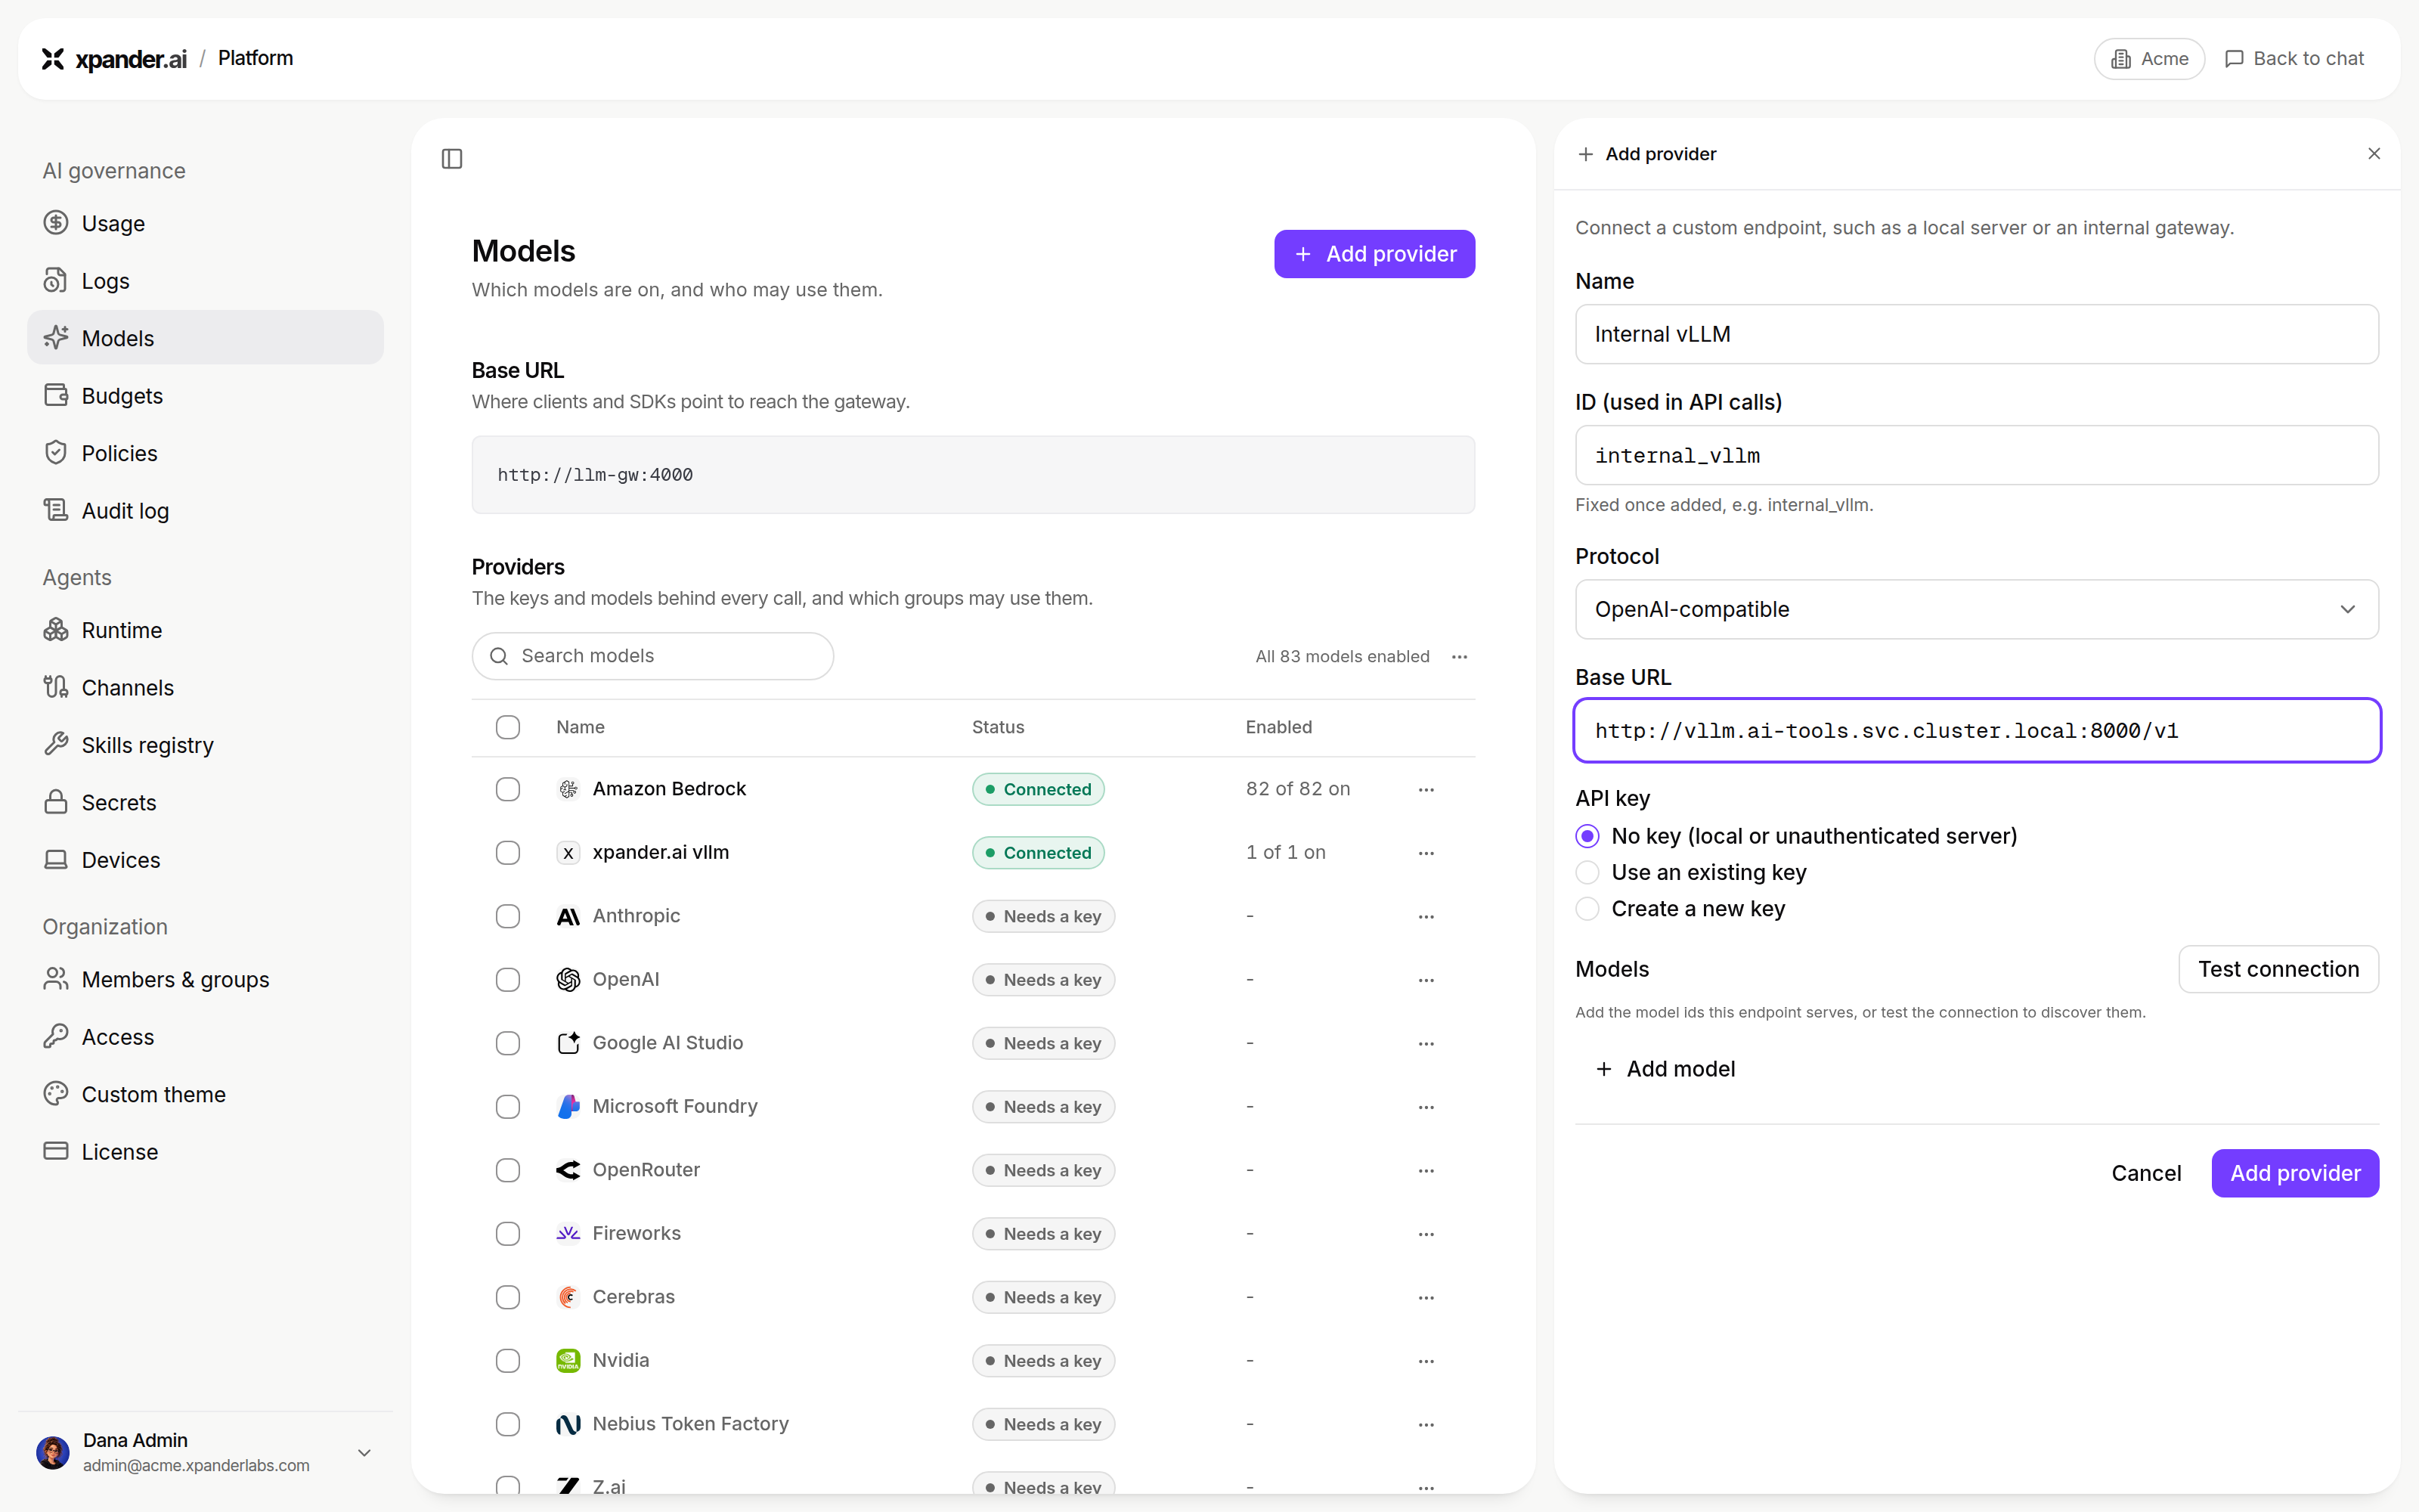The height and width of the screenshot is (1512, 2419).
Task: Open more options for xpander.ai vllm row
Action: pos(1426,853)
